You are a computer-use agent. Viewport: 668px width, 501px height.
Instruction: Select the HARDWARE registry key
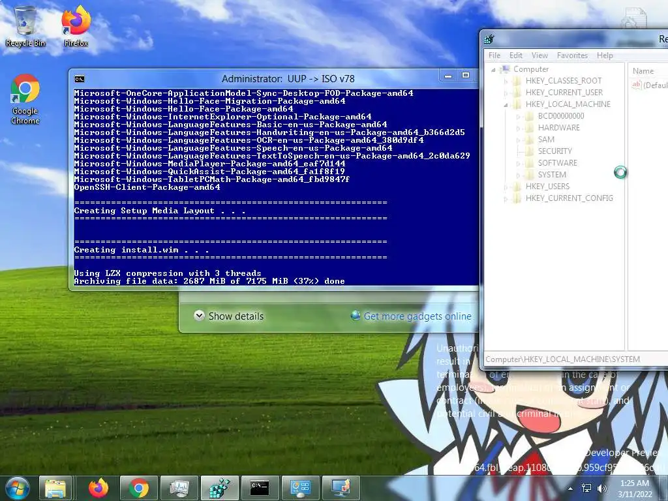(x=558, y=127)
